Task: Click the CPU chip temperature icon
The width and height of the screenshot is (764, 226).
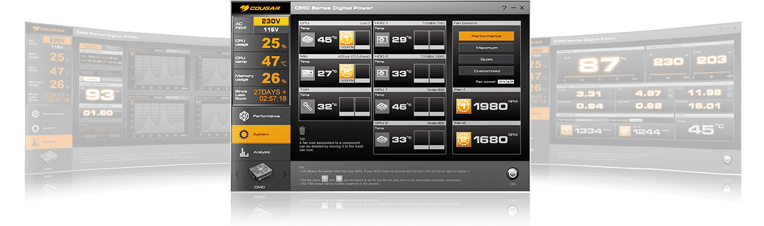Action: pyautogui.click(x=308, y=40)
